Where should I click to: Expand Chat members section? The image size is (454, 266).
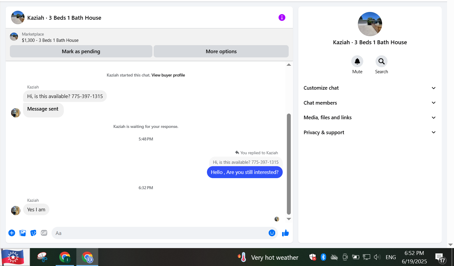(x=370, y=103)
